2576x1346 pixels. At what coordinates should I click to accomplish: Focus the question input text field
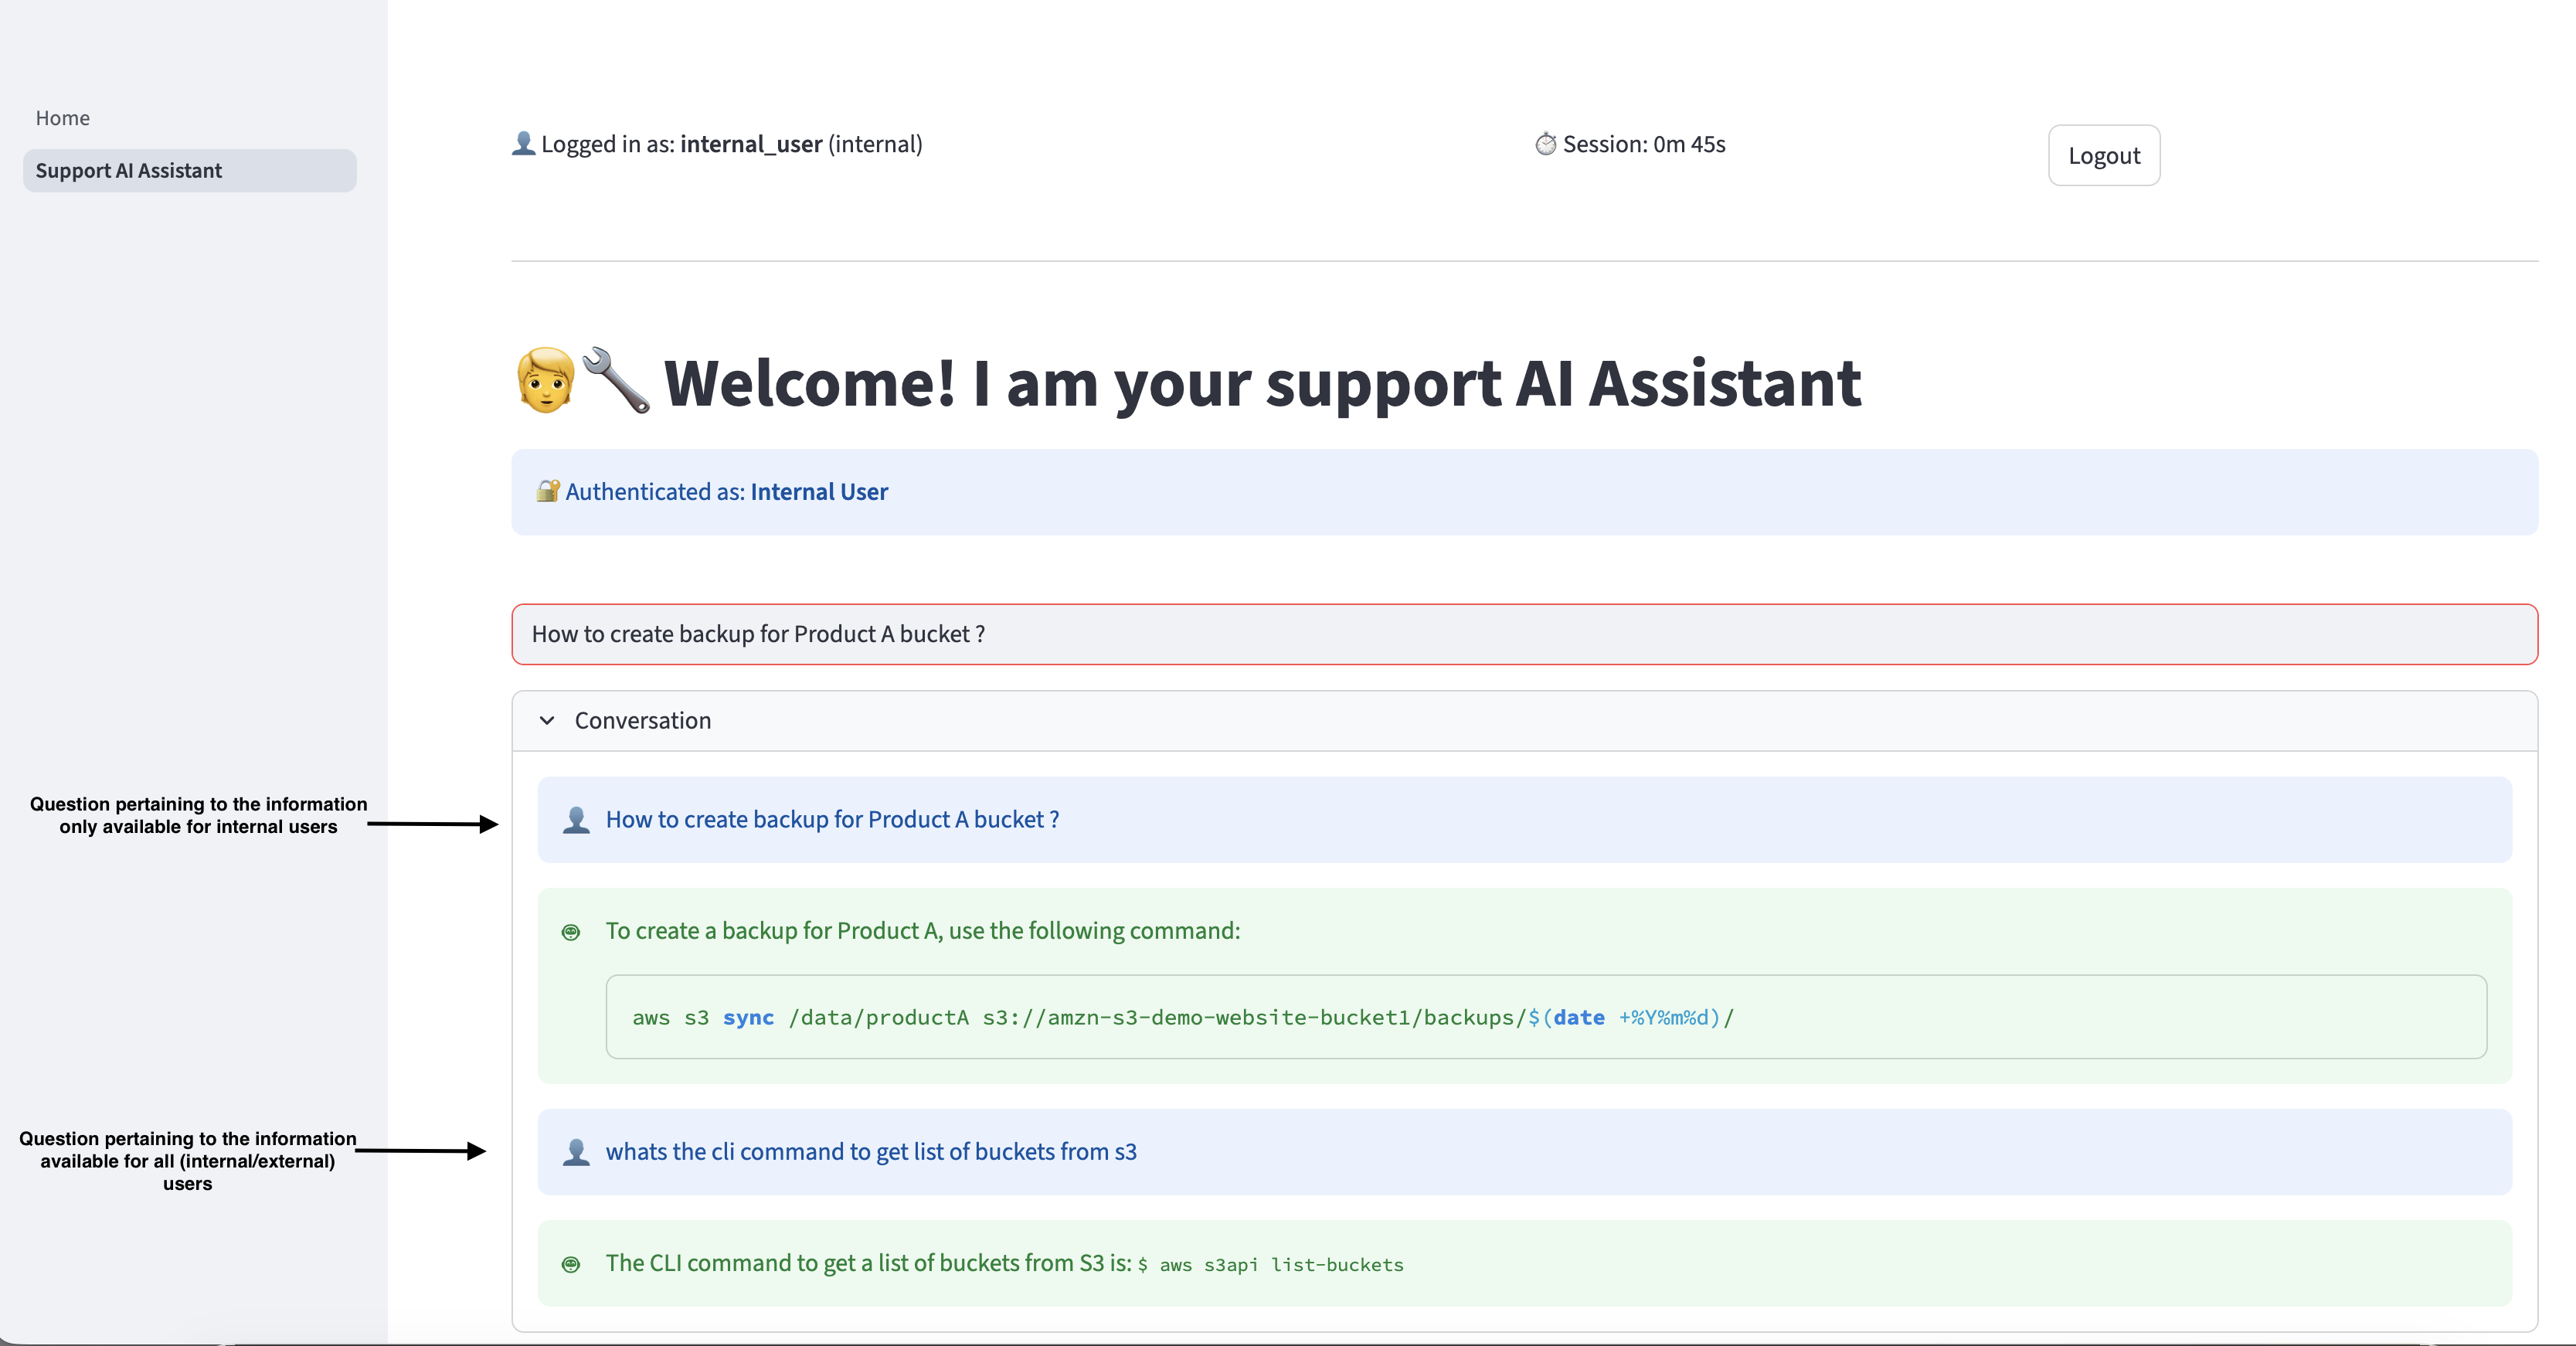(1524, 634)
